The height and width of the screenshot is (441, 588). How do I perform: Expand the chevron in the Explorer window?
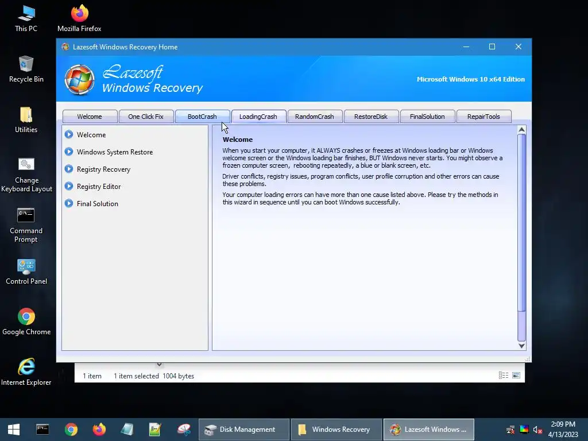coord(159,364)
